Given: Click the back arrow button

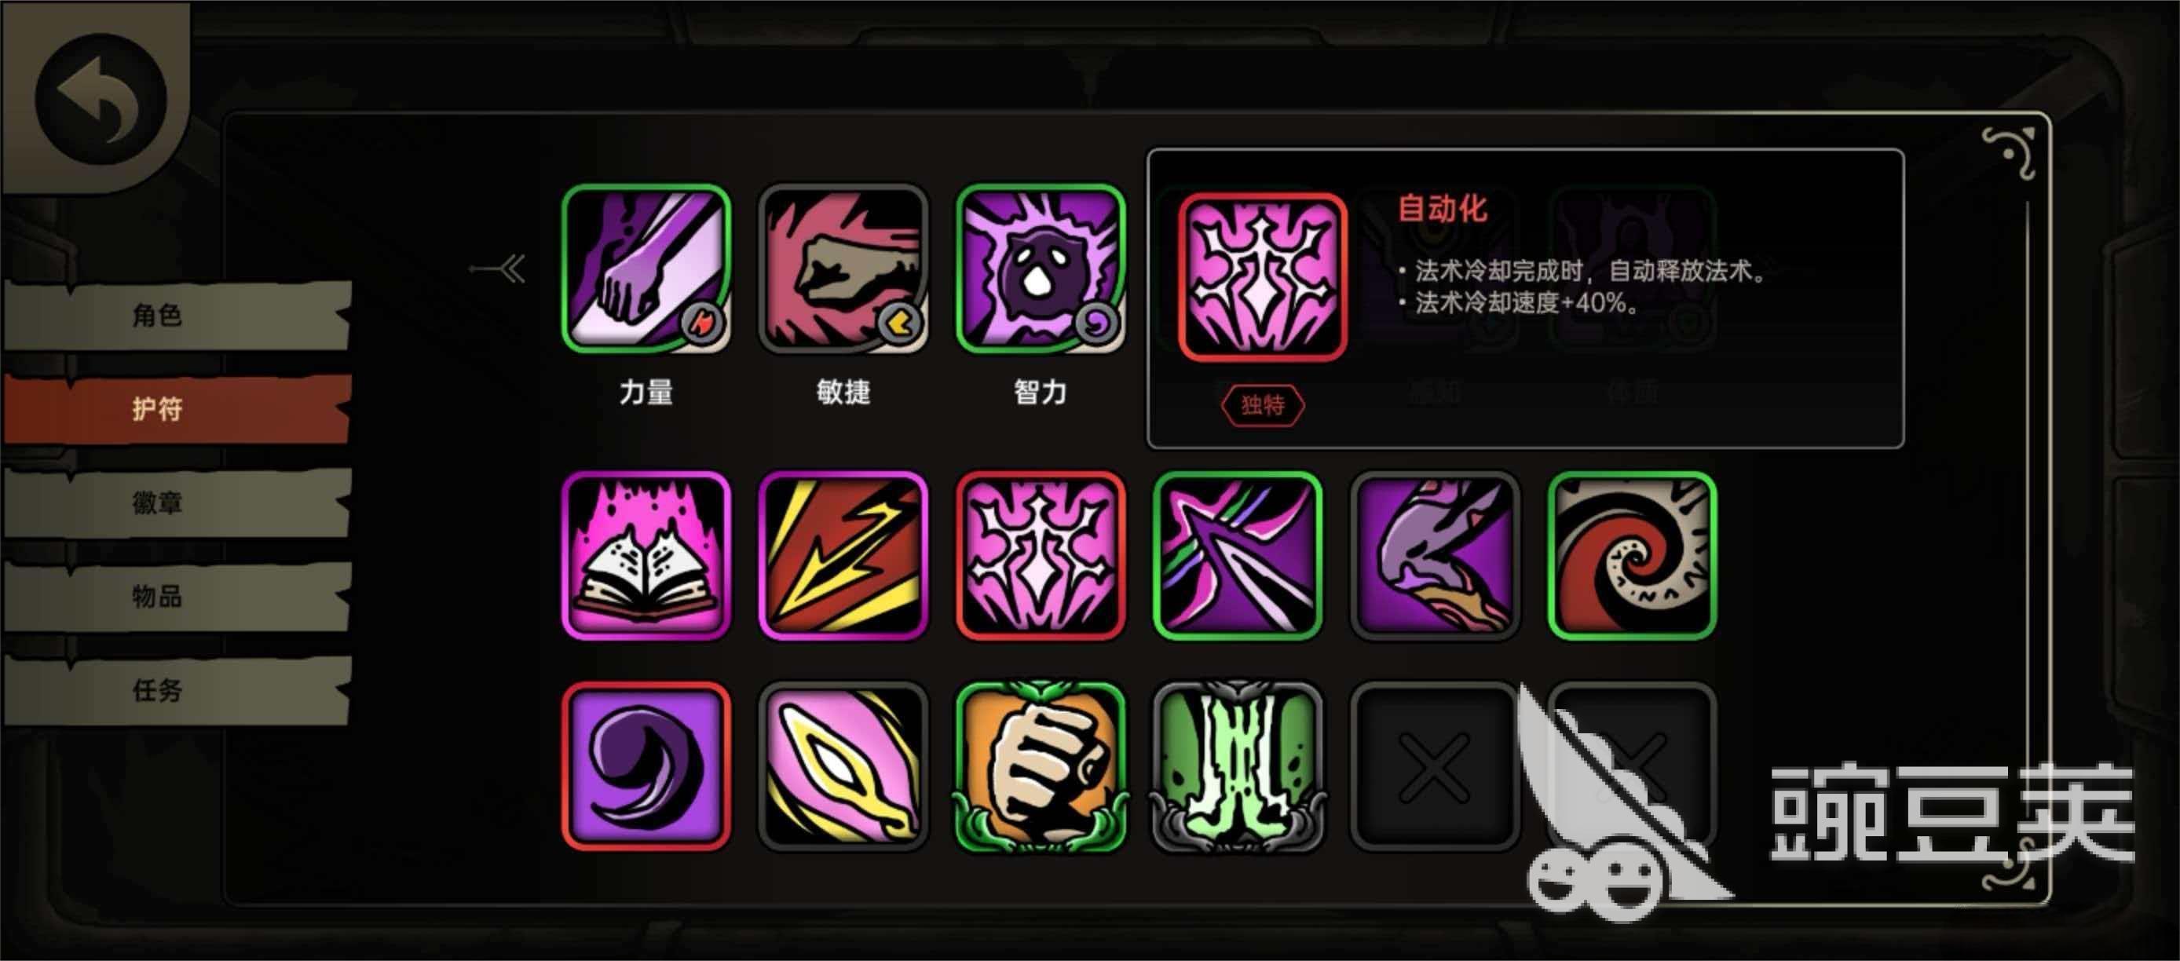Looking at the screenshot, I should (100, 100).
